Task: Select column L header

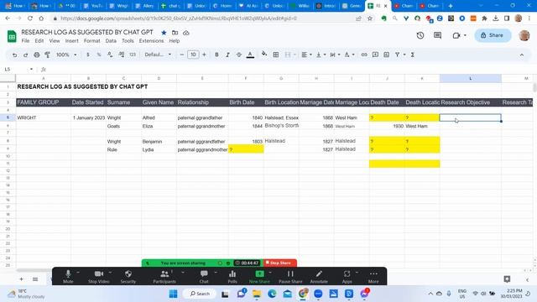Action: (470, 78)
